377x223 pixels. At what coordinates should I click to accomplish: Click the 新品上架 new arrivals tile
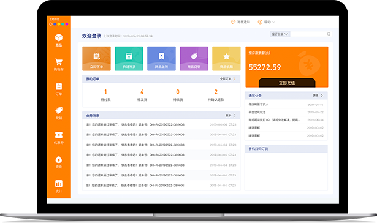point(161,59)
